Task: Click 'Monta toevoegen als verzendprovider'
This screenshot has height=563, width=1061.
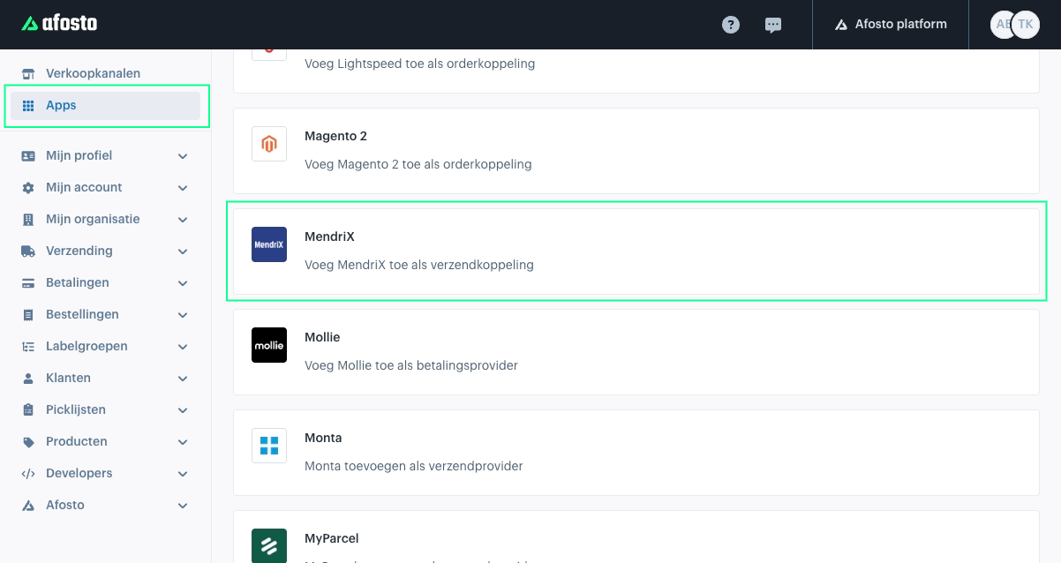Action: (414, 466)
